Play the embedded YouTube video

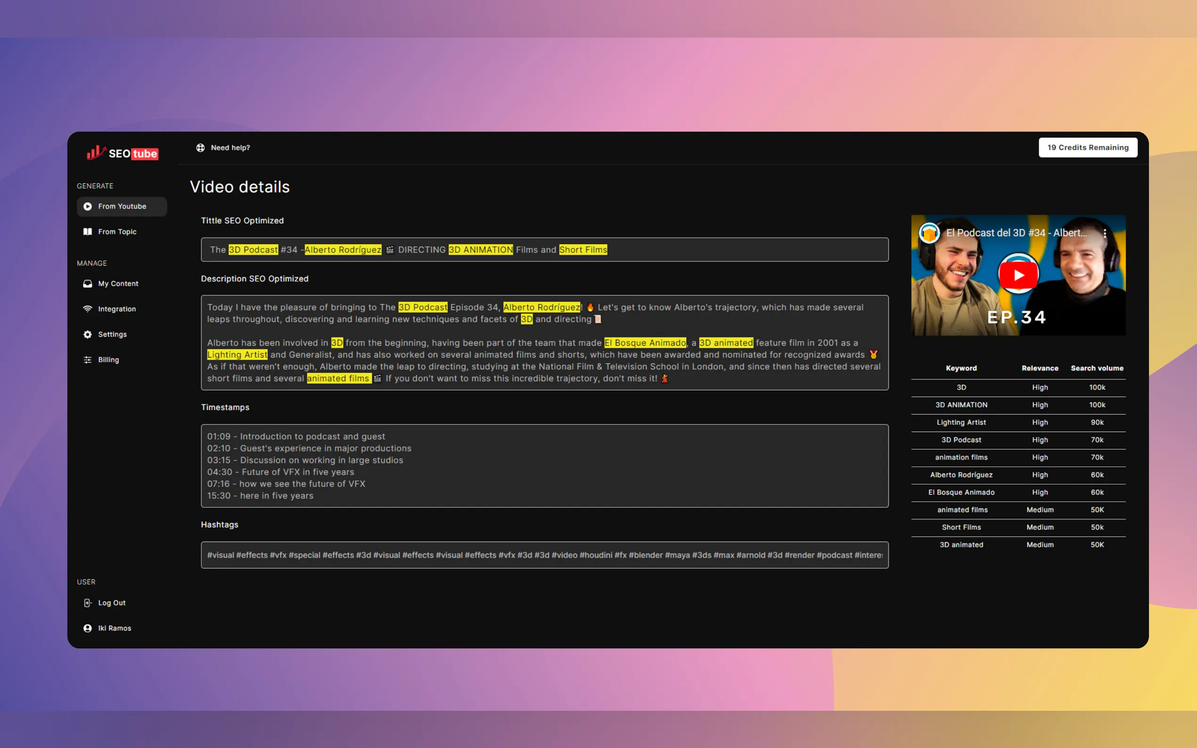1018,275
